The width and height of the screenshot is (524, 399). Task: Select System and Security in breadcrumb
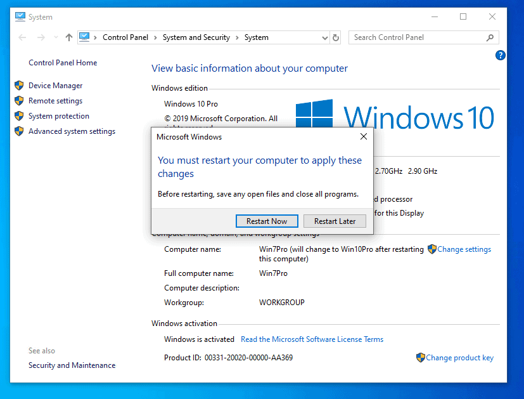click(196, 37)
